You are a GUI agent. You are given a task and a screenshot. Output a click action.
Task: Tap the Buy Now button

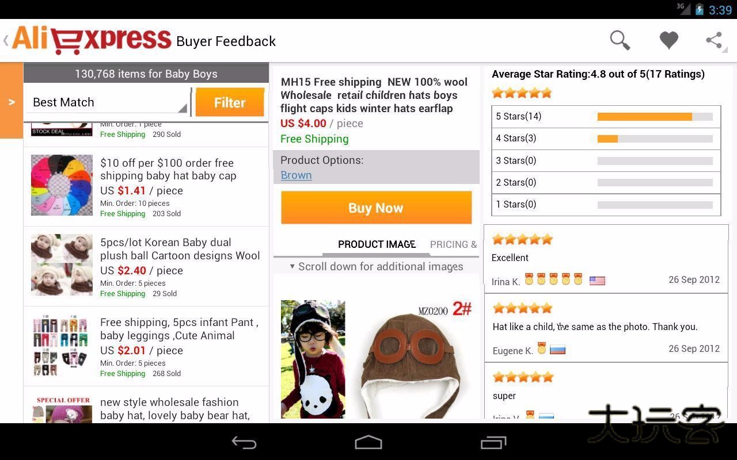(377, 208)
